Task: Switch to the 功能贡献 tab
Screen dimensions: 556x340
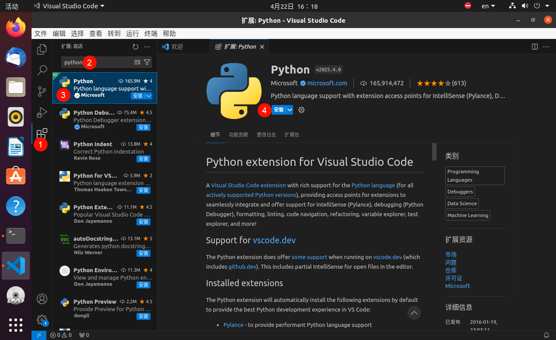Action: (x=238, y=135)
